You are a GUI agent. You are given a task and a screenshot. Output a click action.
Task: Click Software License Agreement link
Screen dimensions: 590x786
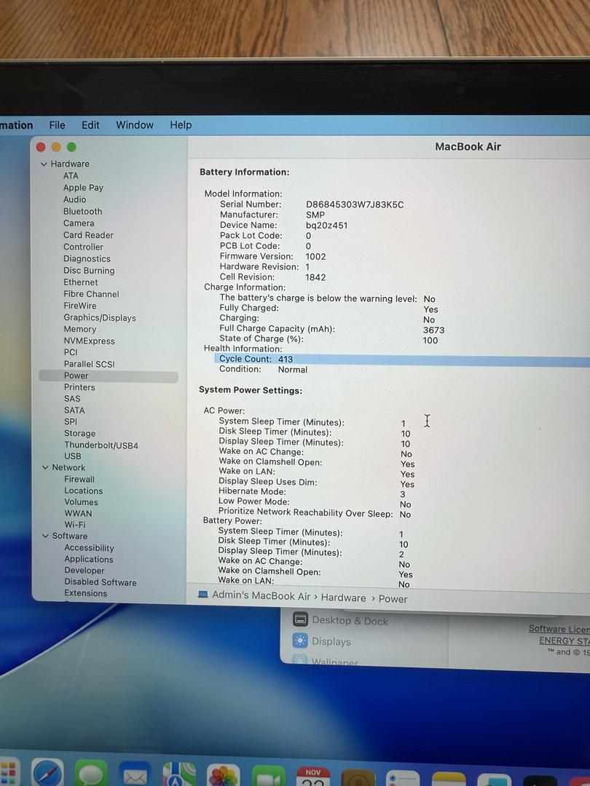[559, 629]
